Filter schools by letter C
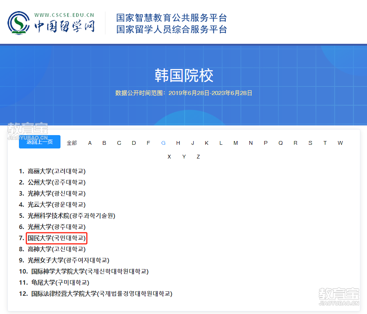The image size is (367, 314). 119,143
